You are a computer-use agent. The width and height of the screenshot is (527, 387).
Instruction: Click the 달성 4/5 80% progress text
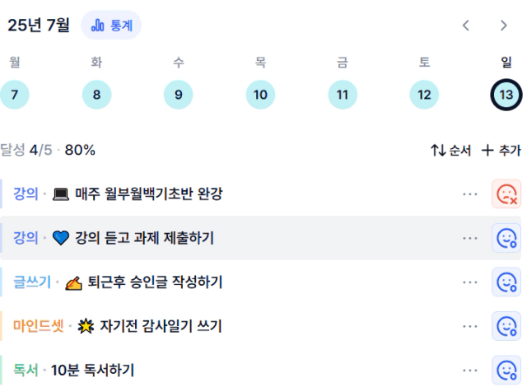pos(48,150)
